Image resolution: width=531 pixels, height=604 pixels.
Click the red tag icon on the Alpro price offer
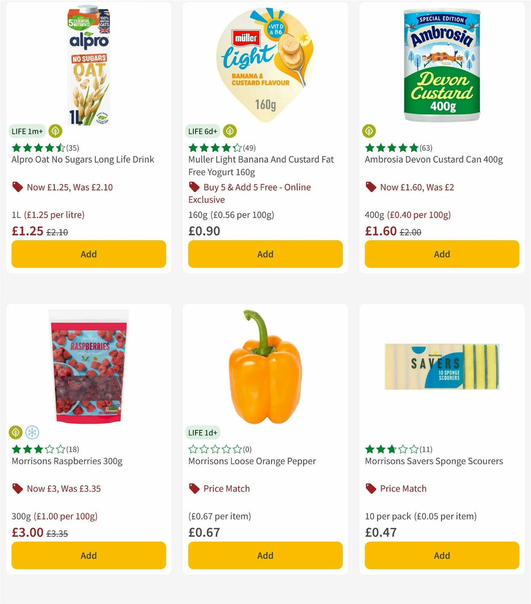[x=18, y=187]
